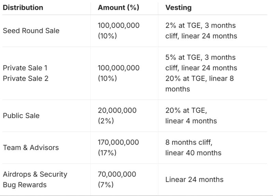Select the Private Sale amount cell
This screenshot has width=273, height=196.
pos(118,73)
